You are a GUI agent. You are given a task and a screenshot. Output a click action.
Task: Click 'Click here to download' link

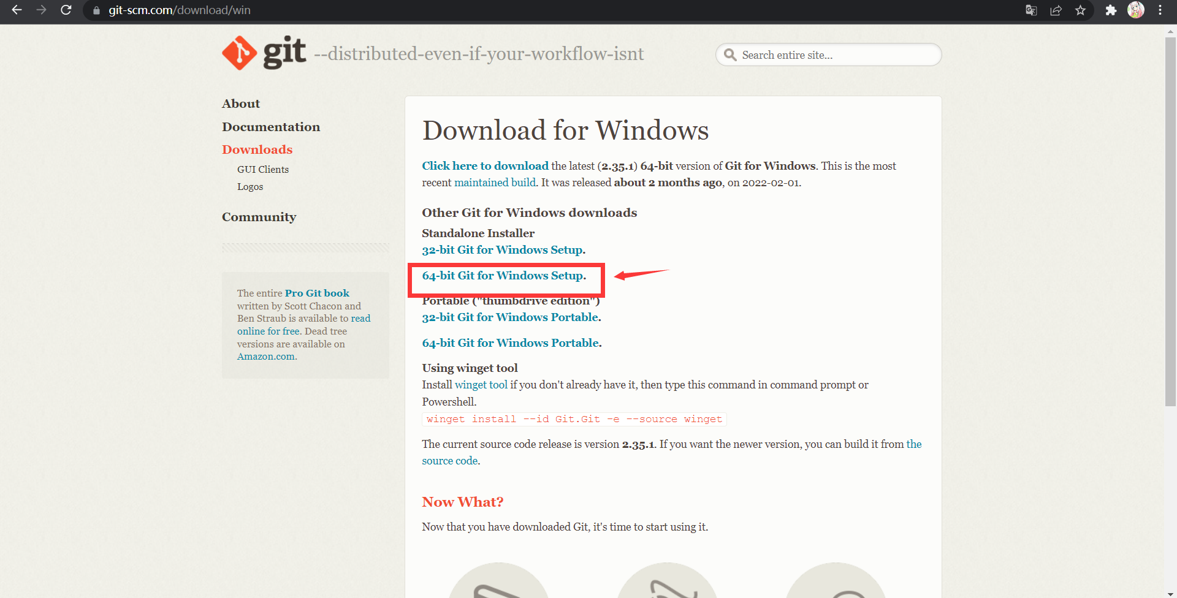pyautogui.click(x=485, y=166)
